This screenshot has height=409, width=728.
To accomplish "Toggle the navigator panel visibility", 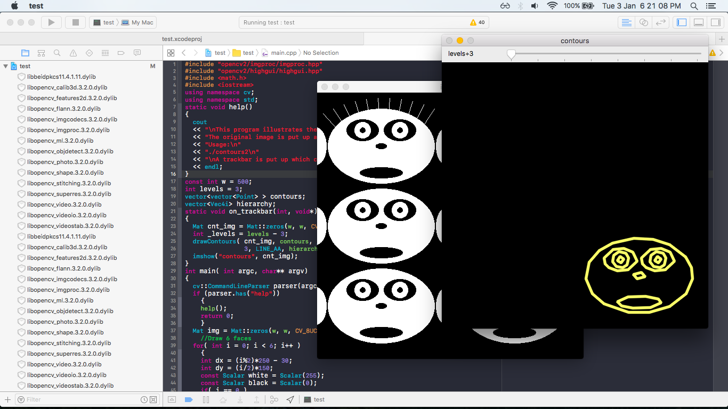I will 681,22.
